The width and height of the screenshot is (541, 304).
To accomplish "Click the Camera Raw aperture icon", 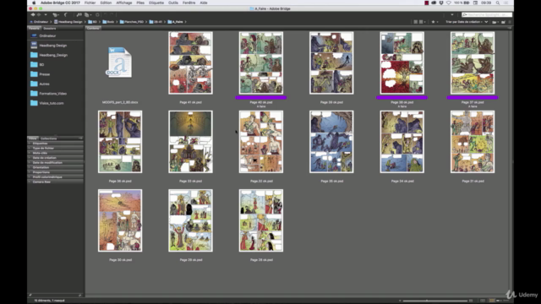I will click(98, 15).
